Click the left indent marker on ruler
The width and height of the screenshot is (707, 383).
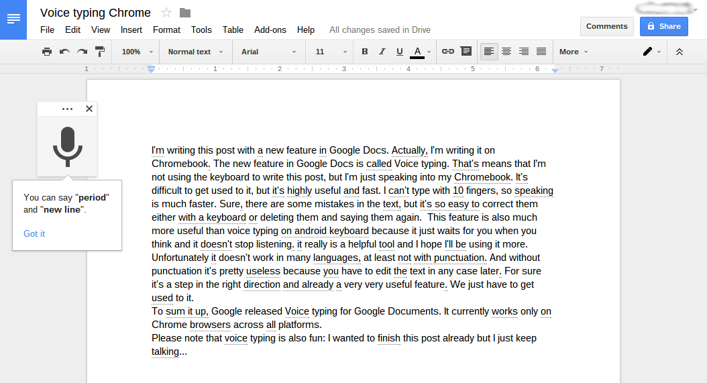tap(152, 70)
